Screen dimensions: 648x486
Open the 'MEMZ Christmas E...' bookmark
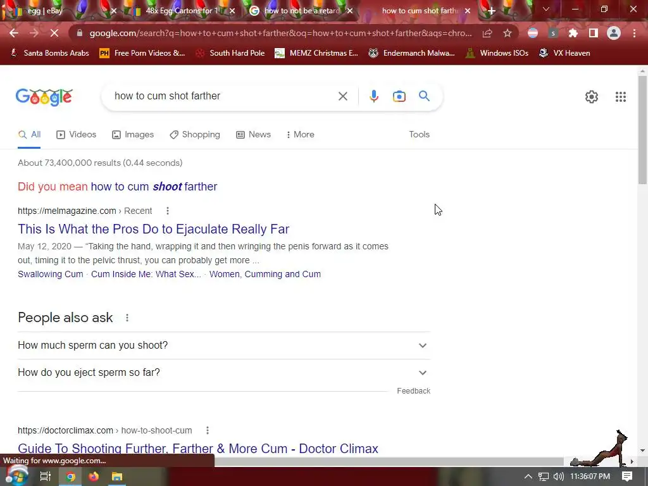click(316, 53)
